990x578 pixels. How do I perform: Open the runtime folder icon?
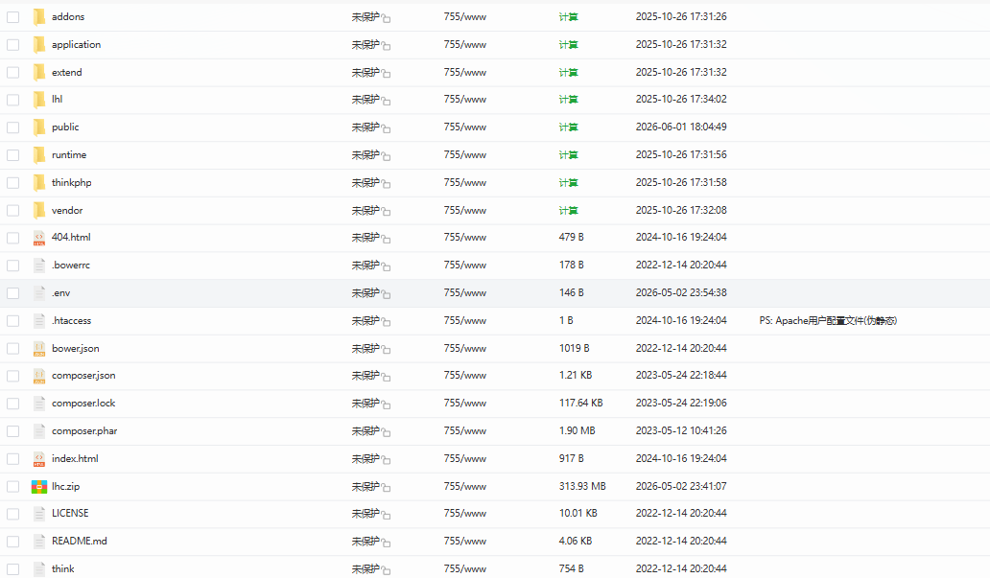click(39, 155)
